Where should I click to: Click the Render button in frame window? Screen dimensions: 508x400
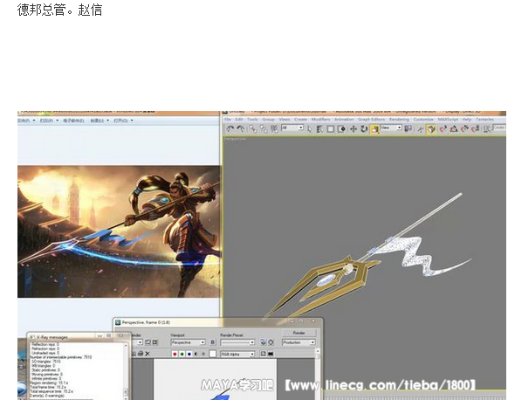[x=299, y=333]
